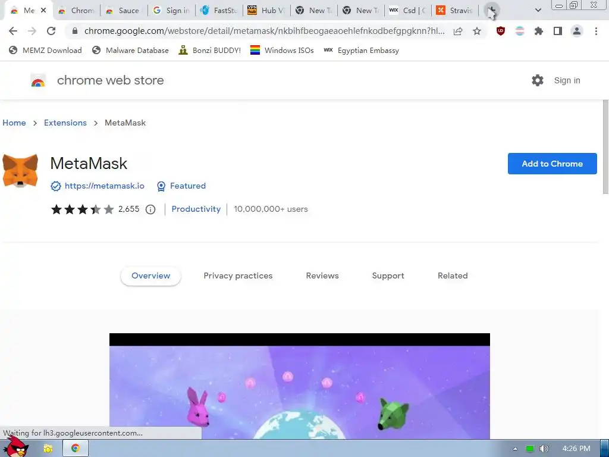Open the Windows ISOs bookmark

pyautogui.click(x=282, y=50)
